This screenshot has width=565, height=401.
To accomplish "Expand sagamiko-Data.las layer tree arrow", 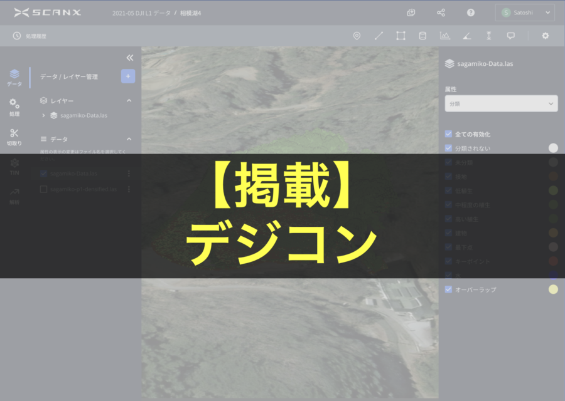I will 43,115.
